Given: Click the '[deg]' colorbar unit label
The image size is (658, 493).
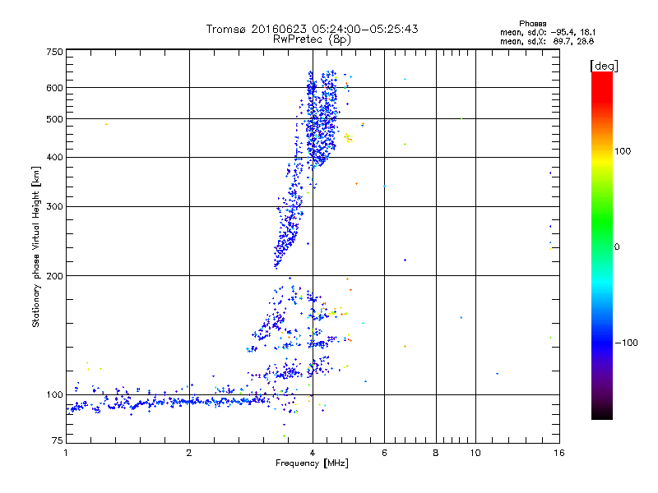Looking at the screenshot, I should (x=604, y=66).
